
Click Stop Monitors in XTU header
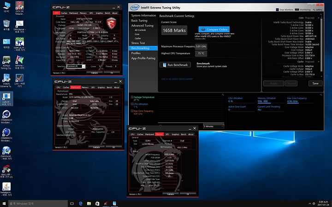pyautogui.click(x=285, y=10)
